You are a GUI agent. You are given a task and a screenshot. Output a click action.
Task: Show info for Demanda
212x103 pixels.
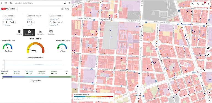point(40,39)
